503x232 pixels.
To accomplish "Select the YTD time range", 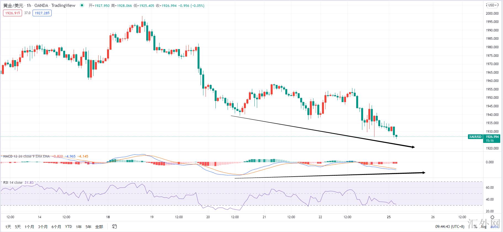I will [x=68, y=227].
